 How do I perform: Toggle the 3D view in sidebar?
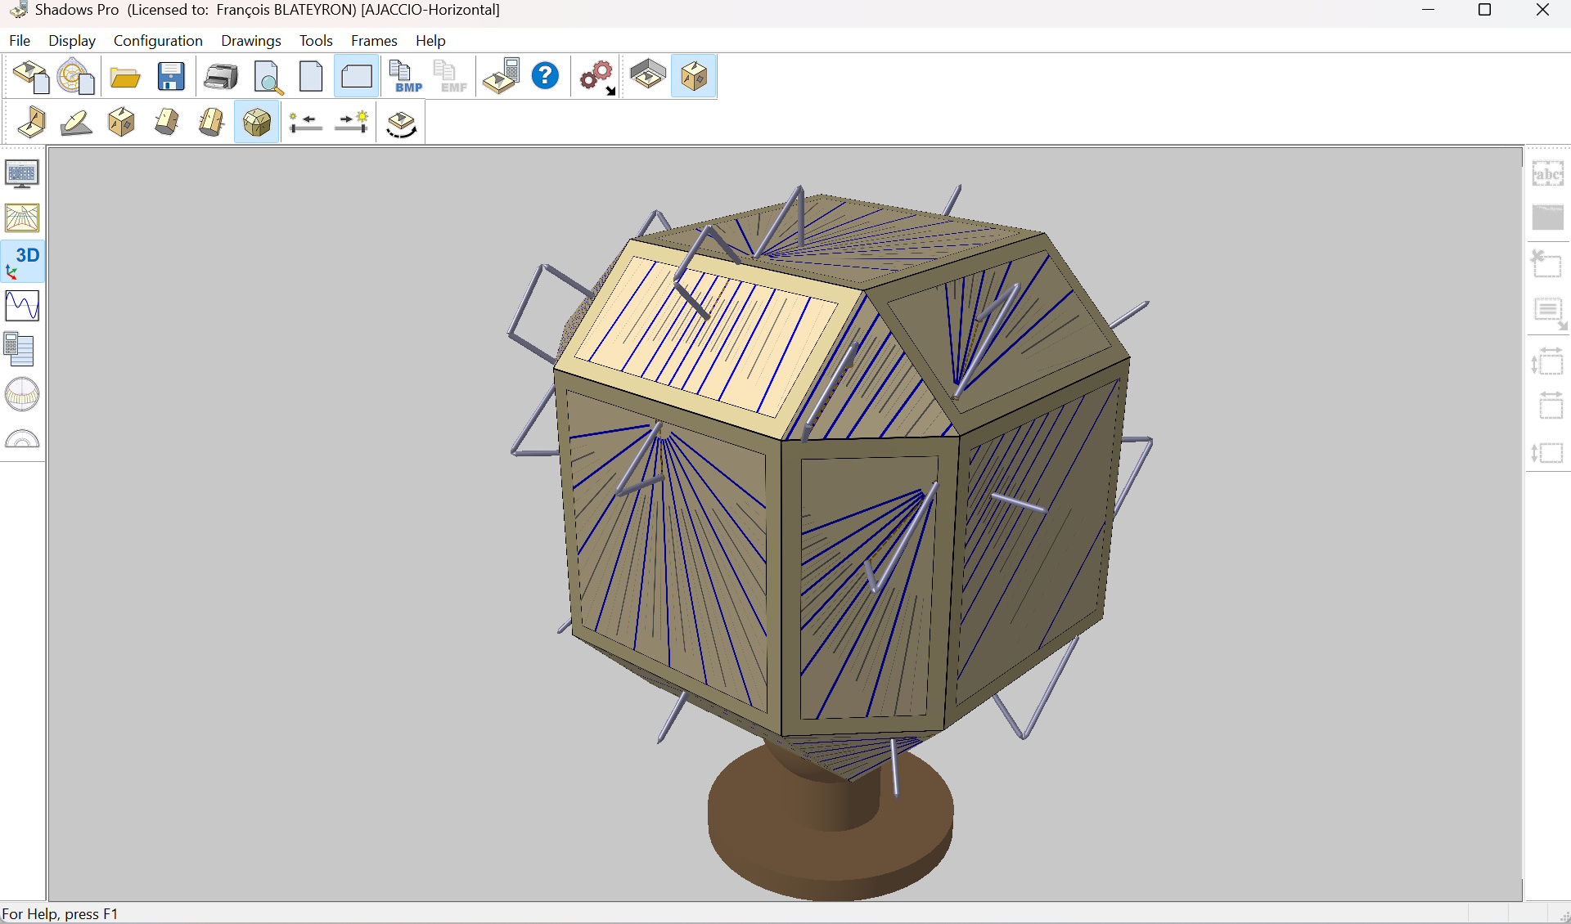click(x=22, y=262)
